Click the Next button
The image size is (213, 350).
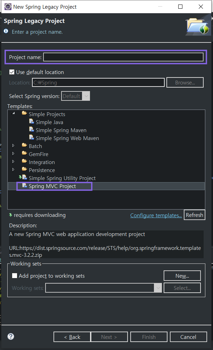109,336
